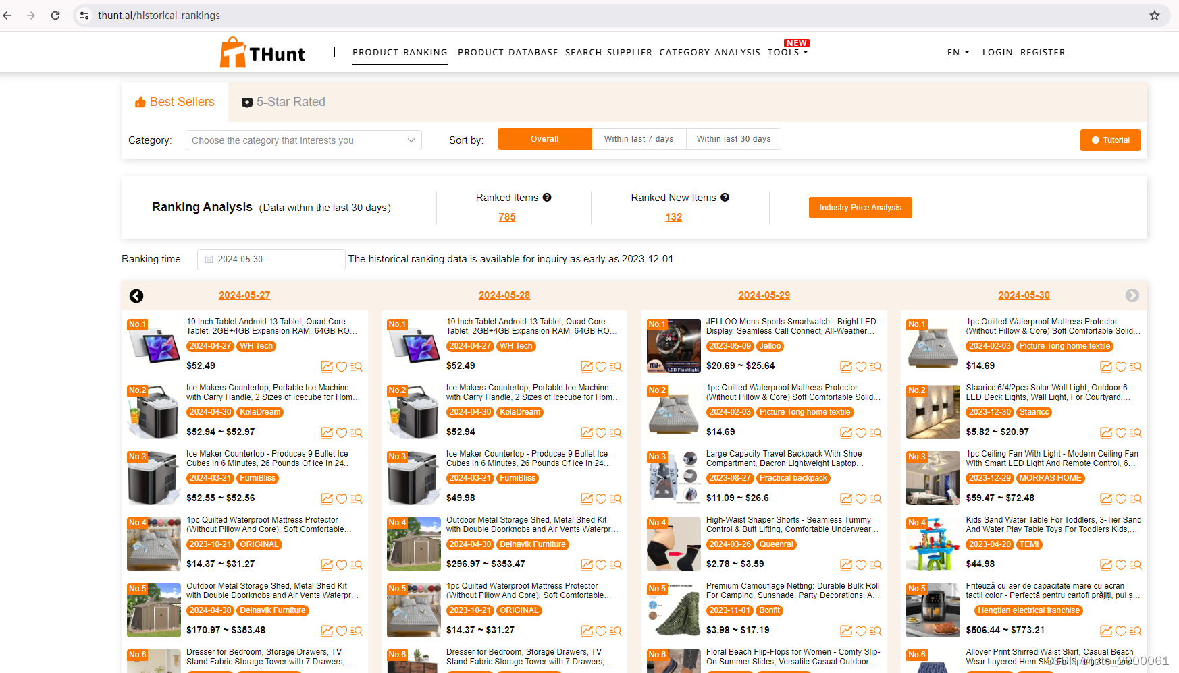Favorite the $52.49 tablet under 2024-05-27

pos(342,367)
